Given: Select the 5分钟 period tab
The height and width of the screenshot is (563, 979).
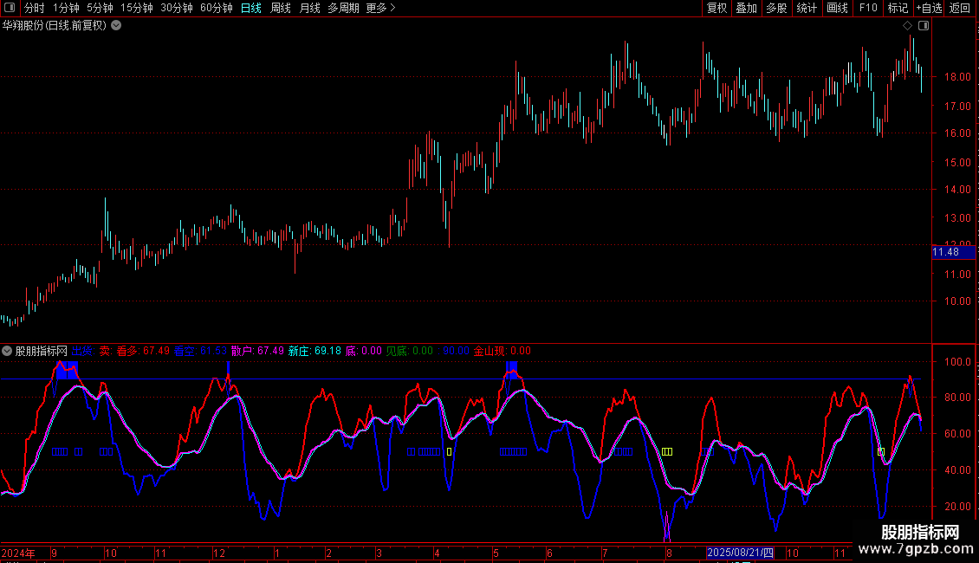Looking at the screenshot, I should [100, 8].
